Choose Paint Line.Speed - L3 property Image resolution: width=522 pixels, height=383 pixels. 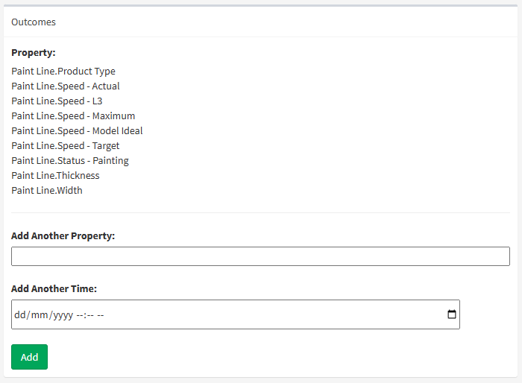(x=57, y=101)
